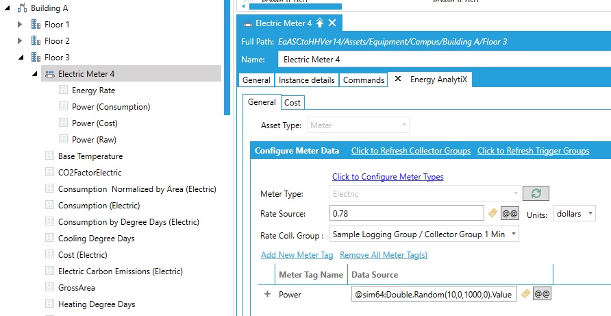
Task: Switch to the Instance details tab
Action: [x=306, y=80]
